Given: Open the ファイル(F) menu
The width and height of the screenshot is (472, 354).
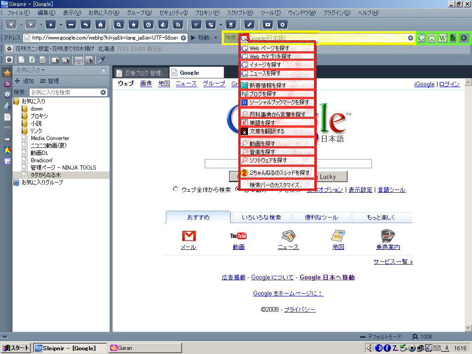Looking at the screenshot, I should [18, 13].
